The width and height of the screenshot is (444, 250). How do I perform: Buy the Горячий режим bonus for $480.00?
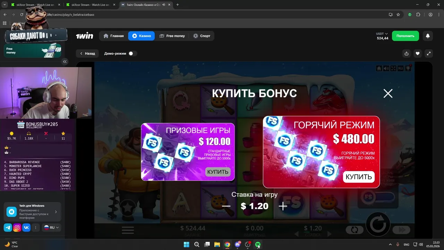(x=359, y=177)
